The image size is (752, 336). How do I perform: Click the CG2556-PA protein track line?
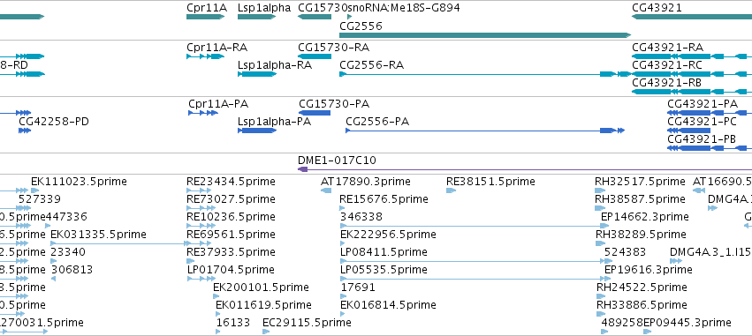485,131
